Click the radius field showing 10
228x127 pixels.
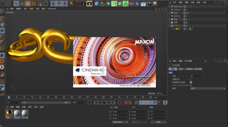tap(196, 76)
